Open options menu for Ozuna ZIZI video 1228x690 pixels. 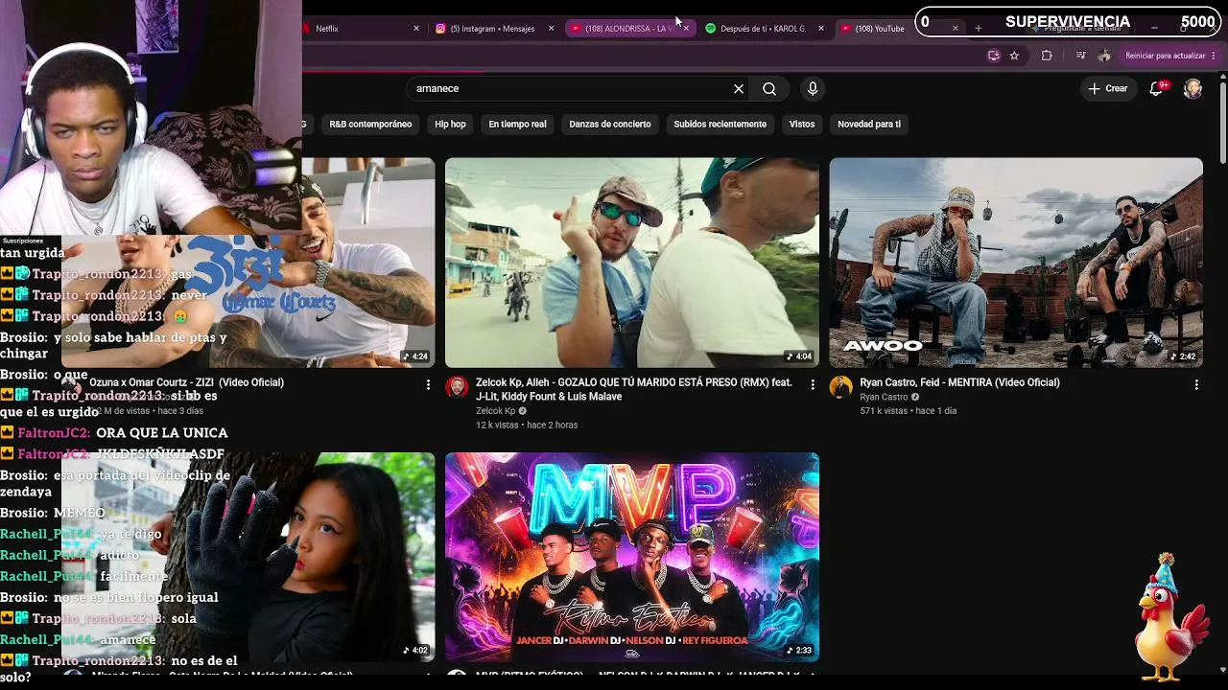pos(428,384)
